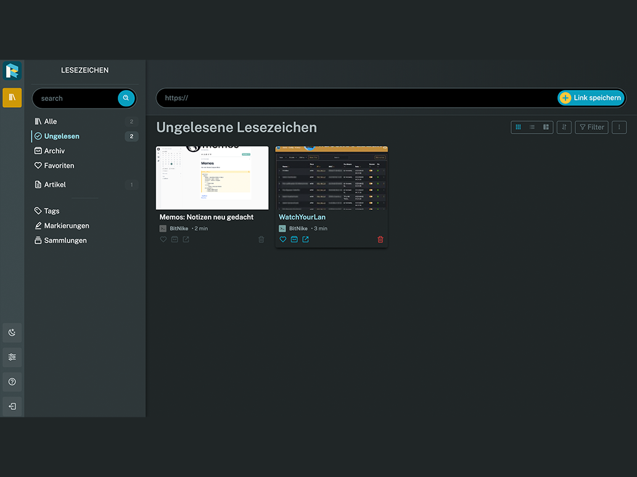This screenshot has width=637, height=477.
Task: Select Archiv in the sidebar
Action: [x=54, y=151]
